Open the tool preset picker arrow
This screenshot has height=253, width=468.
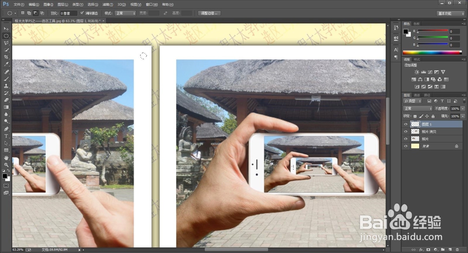pyautogui.click(x=15, y=14)
